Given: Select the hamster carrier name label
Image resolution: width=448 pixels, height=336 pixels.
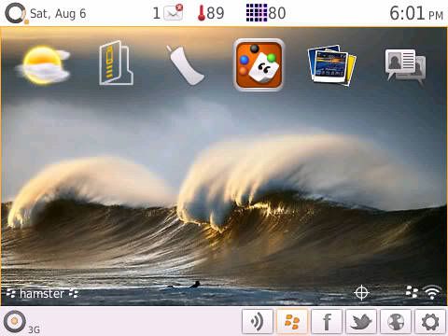Looking at the screenshot, I should (x=42, y=294).
